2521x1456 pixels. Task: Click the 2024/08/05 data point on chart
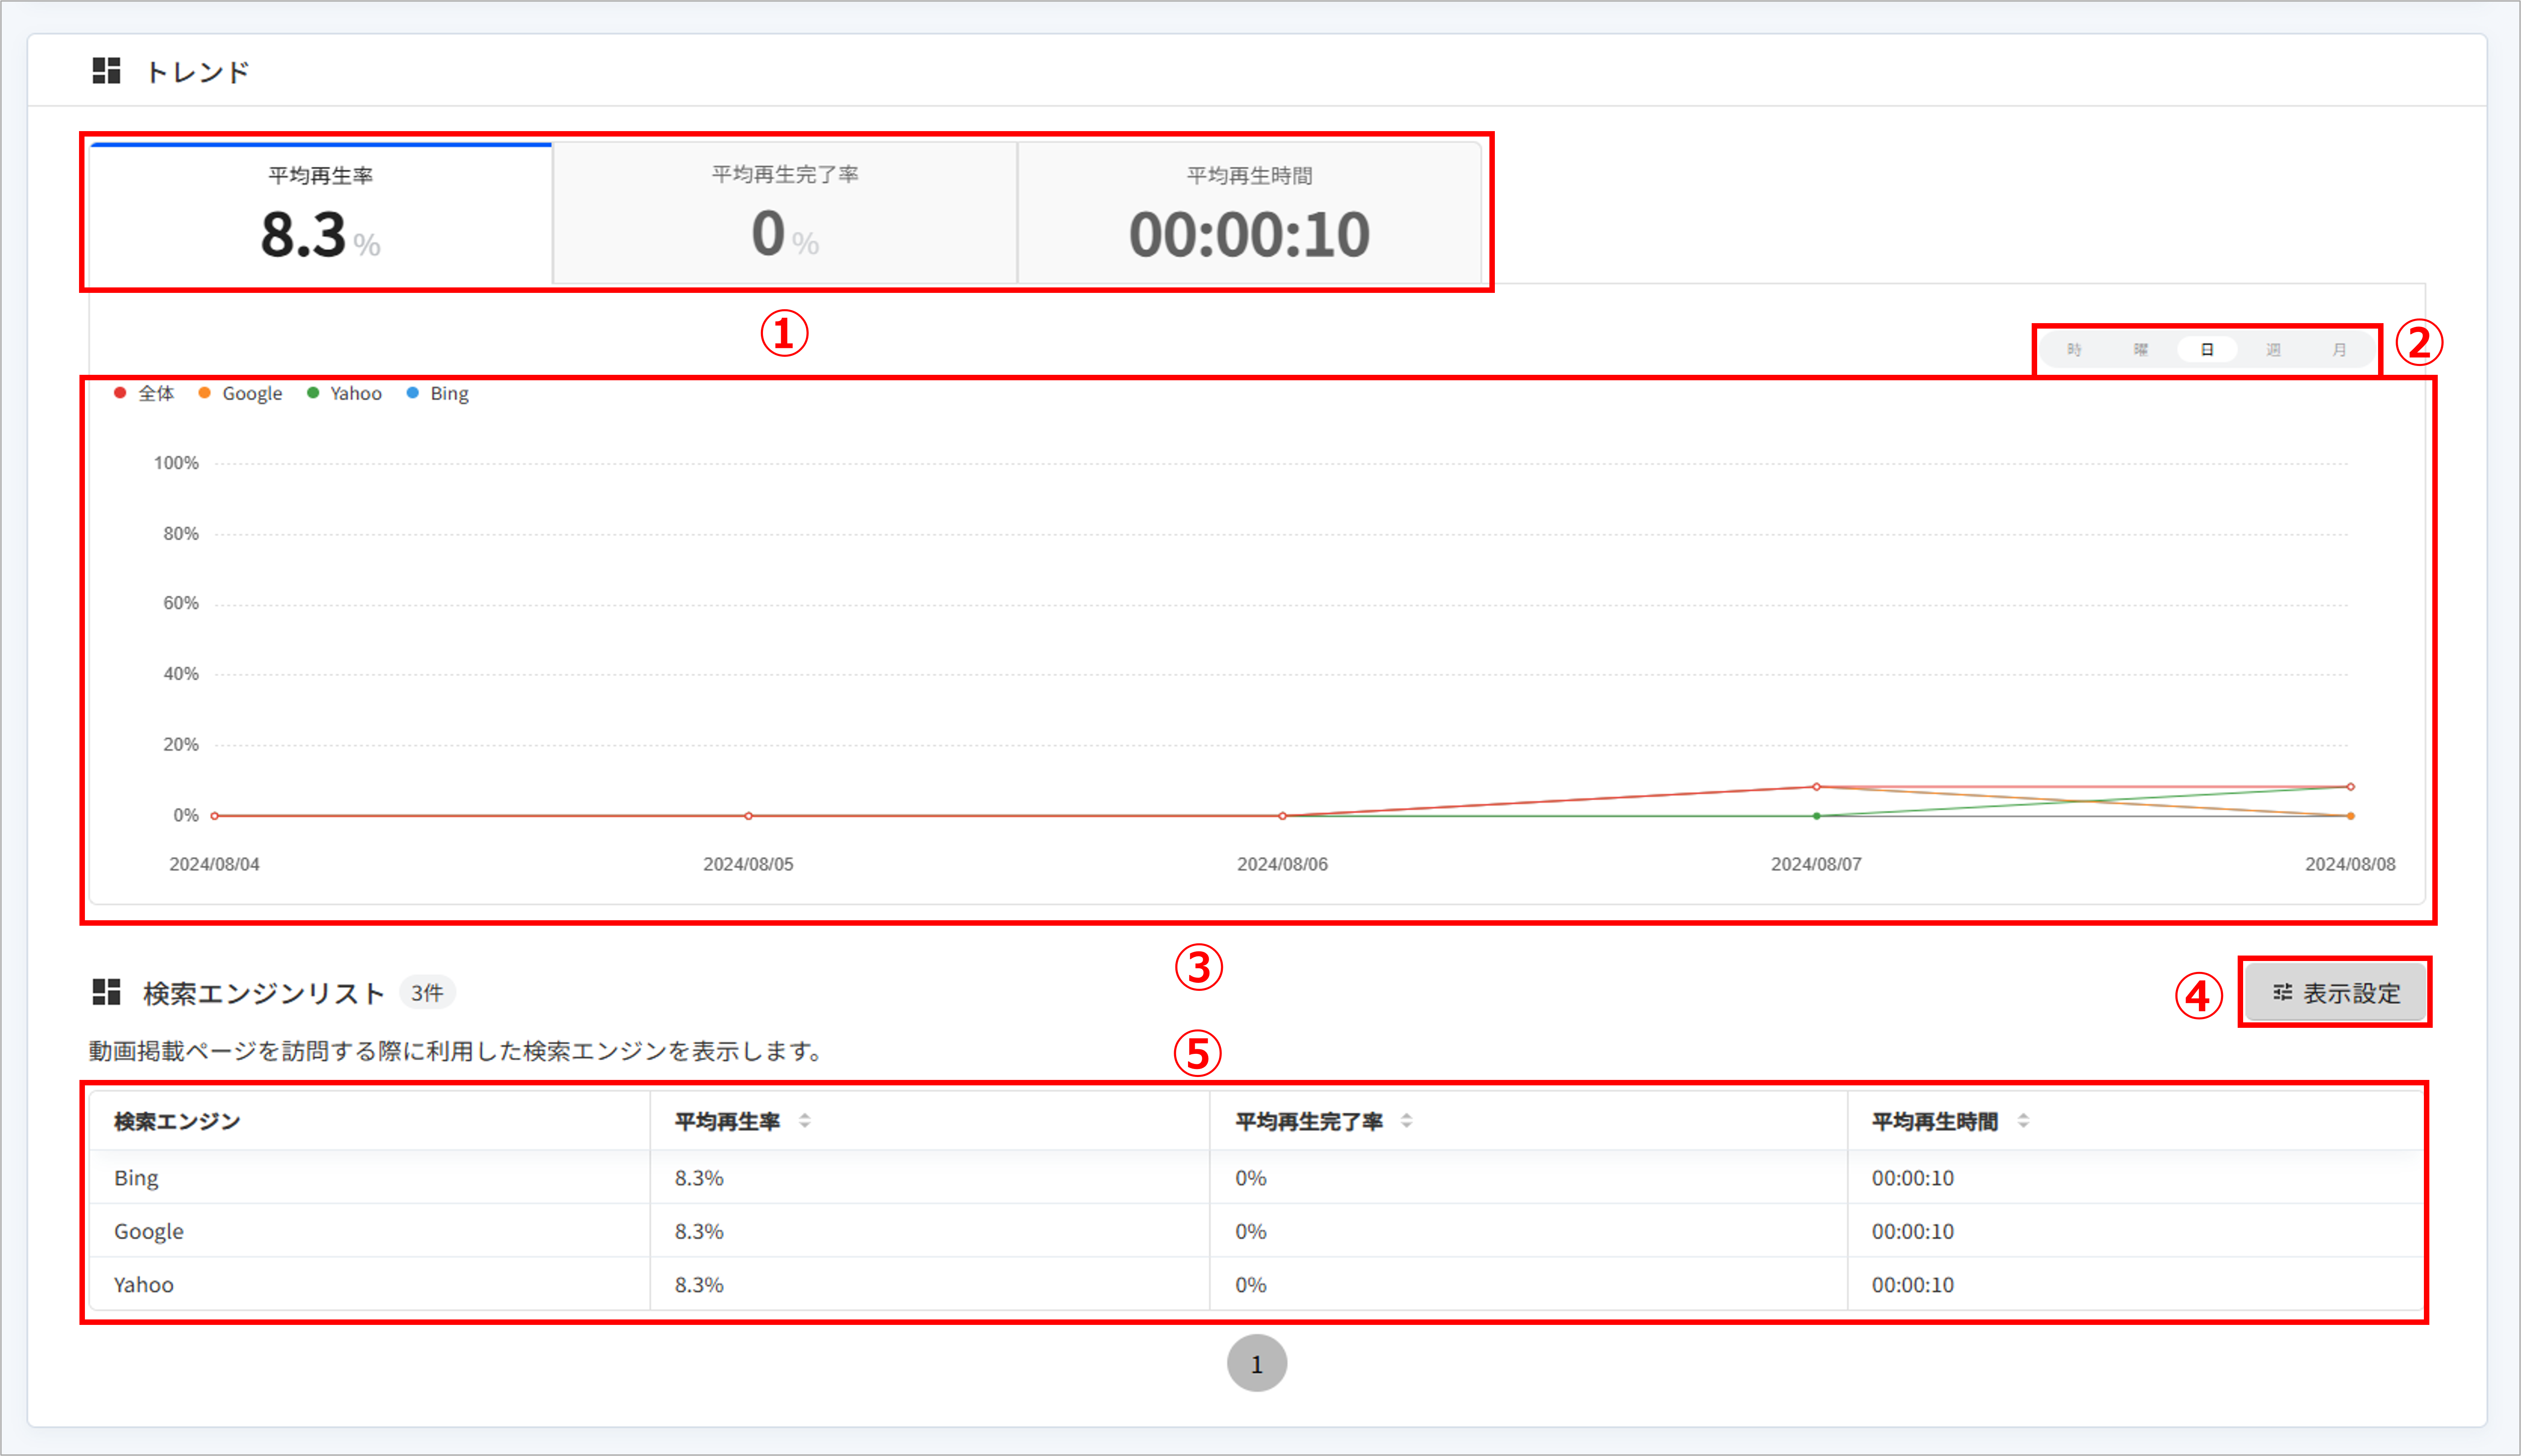tap(748, 816)
